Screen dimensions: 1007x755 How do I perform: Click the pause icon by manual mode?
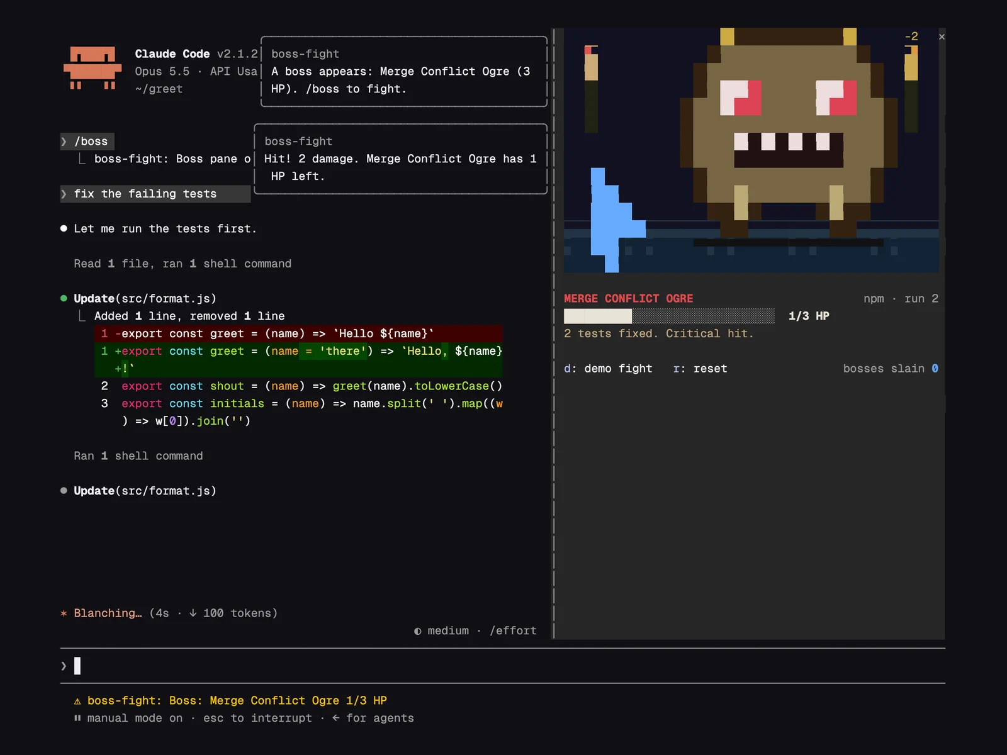coord(77,718)
